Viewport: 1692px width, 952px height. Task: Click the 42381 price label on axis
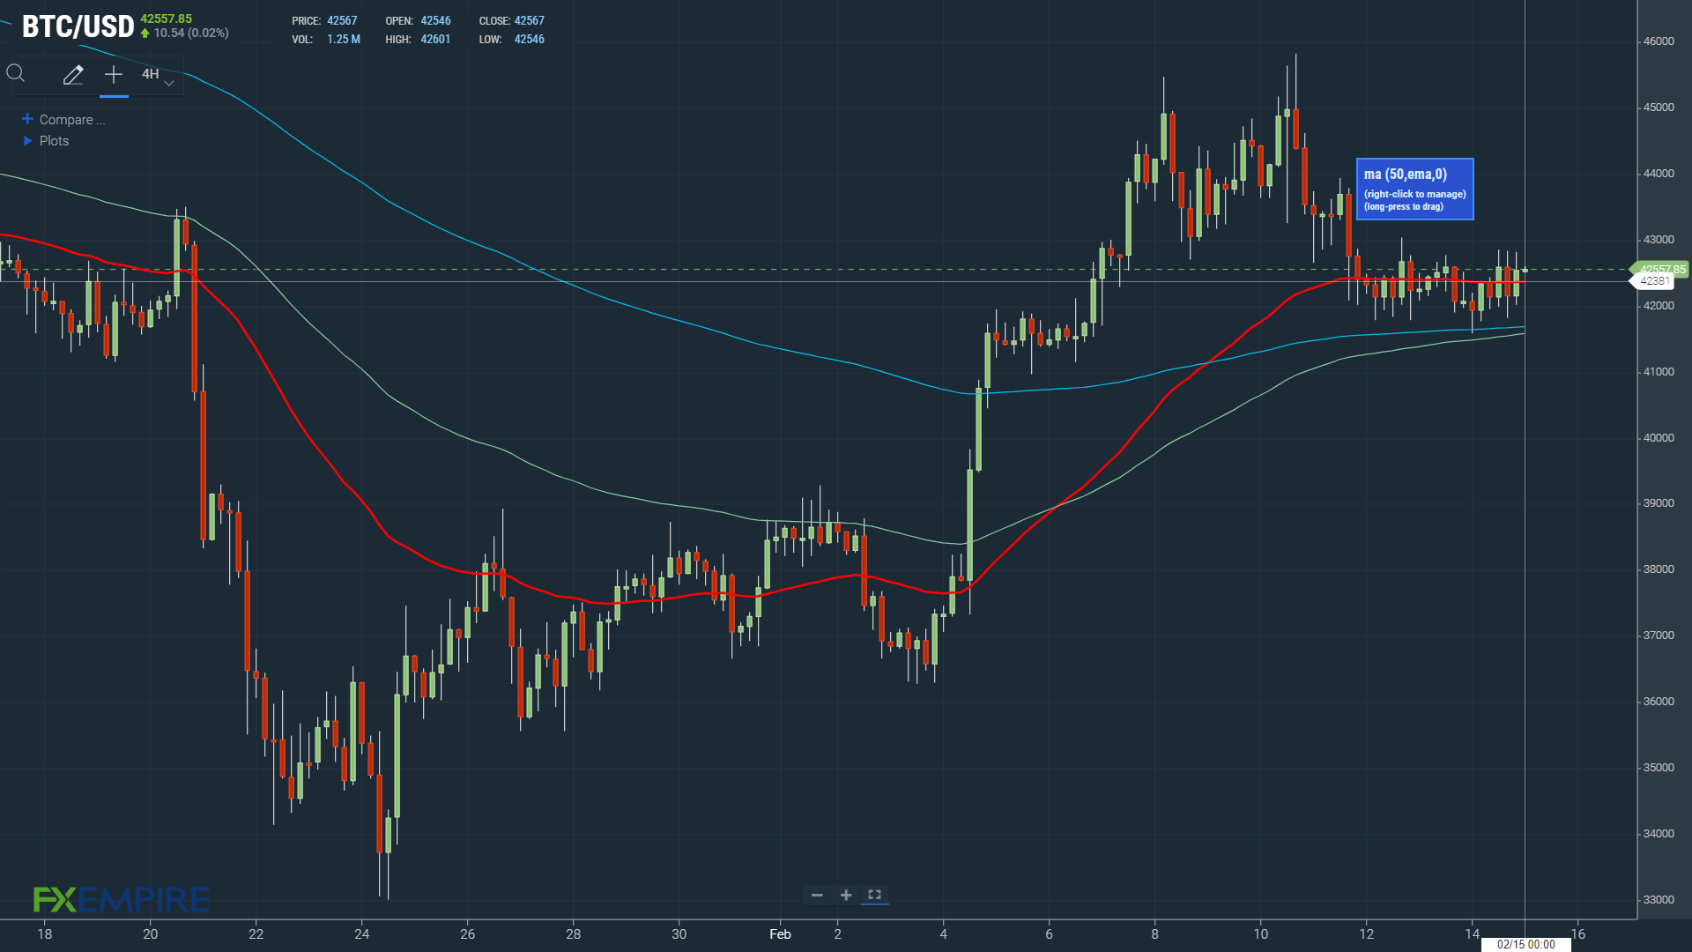pos(1654,281)
